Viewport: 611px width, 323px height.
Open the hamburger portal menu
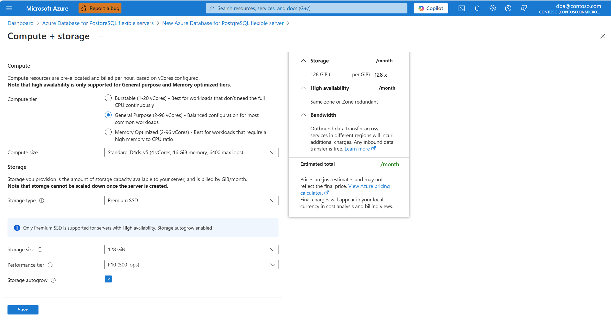click(9, 8)
